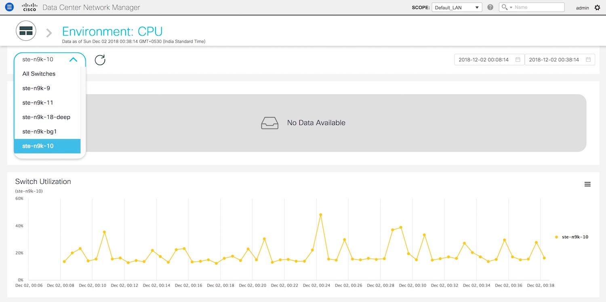Open the Switch Utilization chart context menu

[x=587, y=184]
